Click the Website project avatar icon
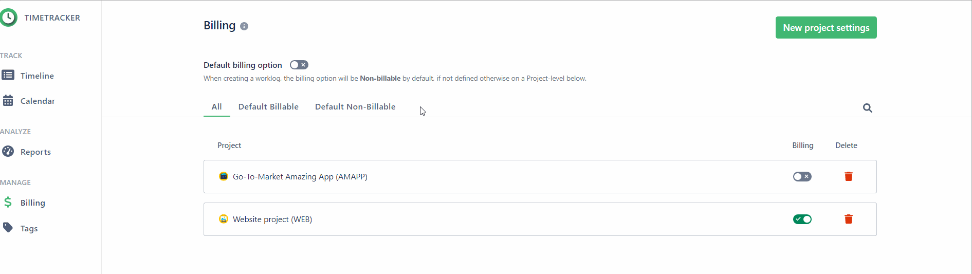 pos(223,219)
